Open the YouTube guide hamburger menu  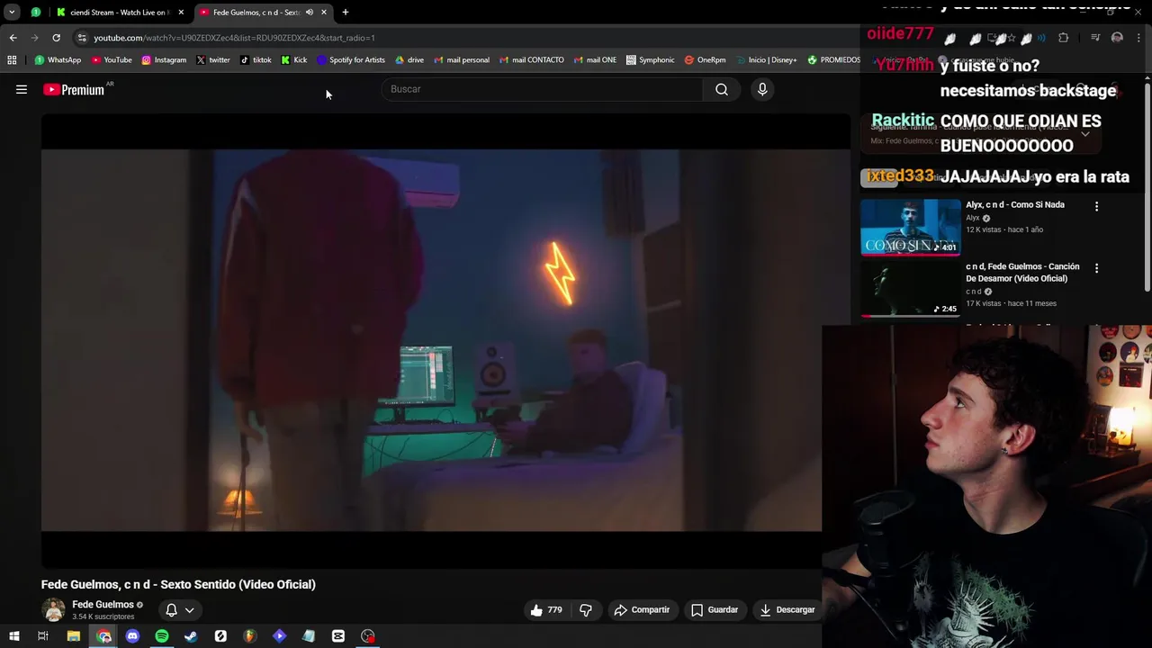(22, 89)
